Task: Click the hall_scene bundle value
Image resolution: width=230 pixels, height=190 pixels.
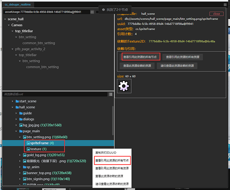Action: tap(148, 14)
